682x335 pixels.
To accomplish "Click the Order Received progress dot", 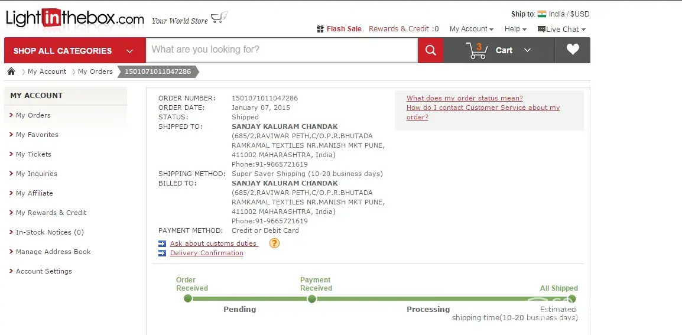I will coord(188,298).
